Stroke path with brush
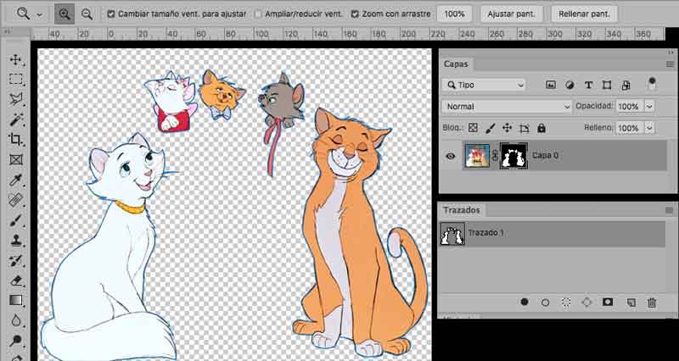Viewport: 679px width, 361px height. click(x=546, y=303)
